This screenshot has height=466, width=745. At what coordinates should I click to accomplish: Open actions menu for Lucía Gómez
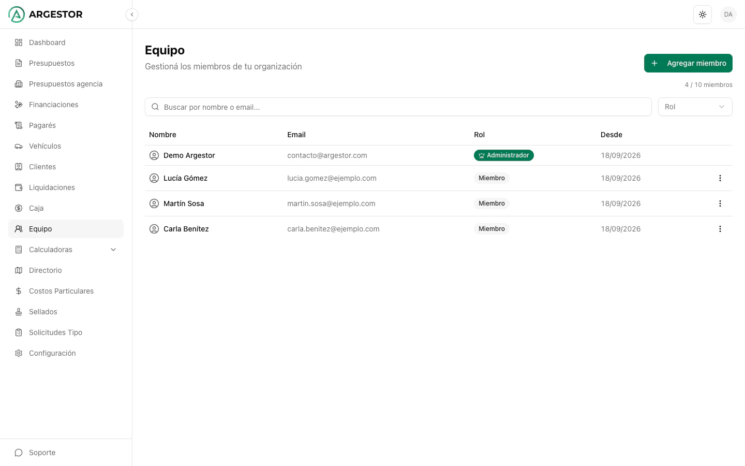pos(720,178)
